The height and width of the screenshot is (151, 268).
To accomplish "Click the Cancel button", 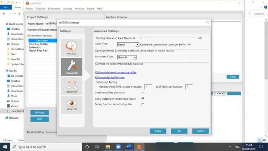I will click(200, 131).
